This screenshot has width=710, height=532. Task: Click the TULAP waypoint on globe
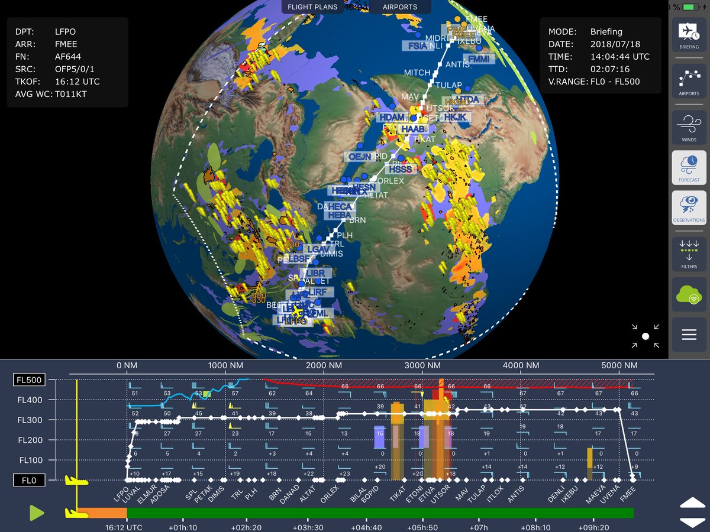pyautogui.click(x=448, y=85)
